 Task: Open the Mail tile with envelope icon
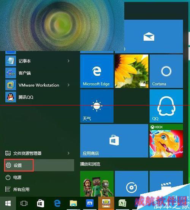click(x=154, y=36)
